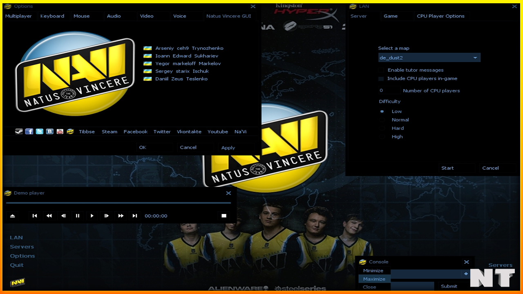
Task: Click the Twitter bird icon
Action: (39, 131)
